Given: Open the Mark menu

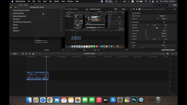Looking at the screenshot, I should click(x=45, y=1).
